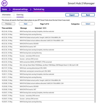This screenshot has height=106, width=97.
Task: Click the 'Page 1 of 12' indicator
Action: pyautogui.click(x=45, y=24)
